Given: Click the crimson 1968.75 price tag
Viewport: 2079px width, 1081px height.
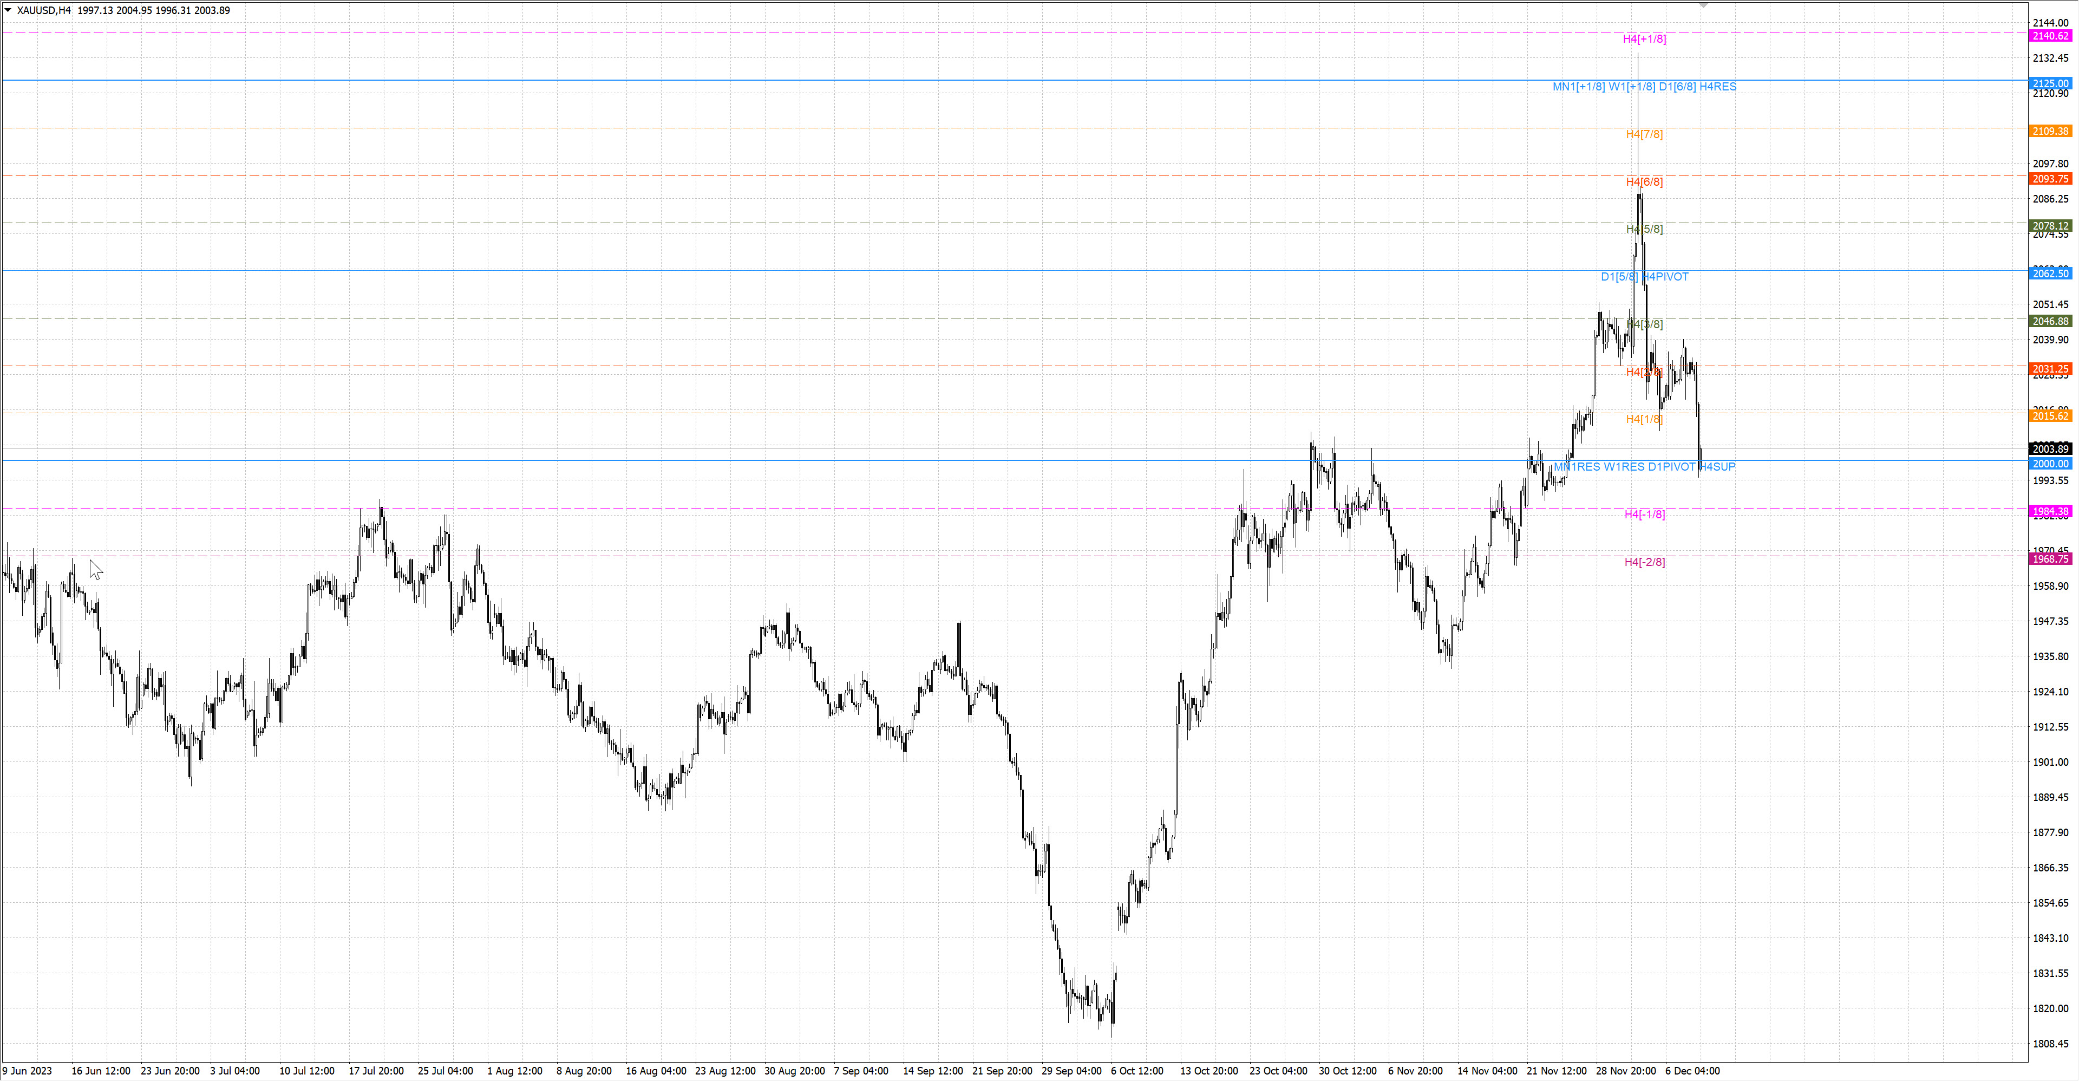Looking at the screenshot, I should point(2050,559).
